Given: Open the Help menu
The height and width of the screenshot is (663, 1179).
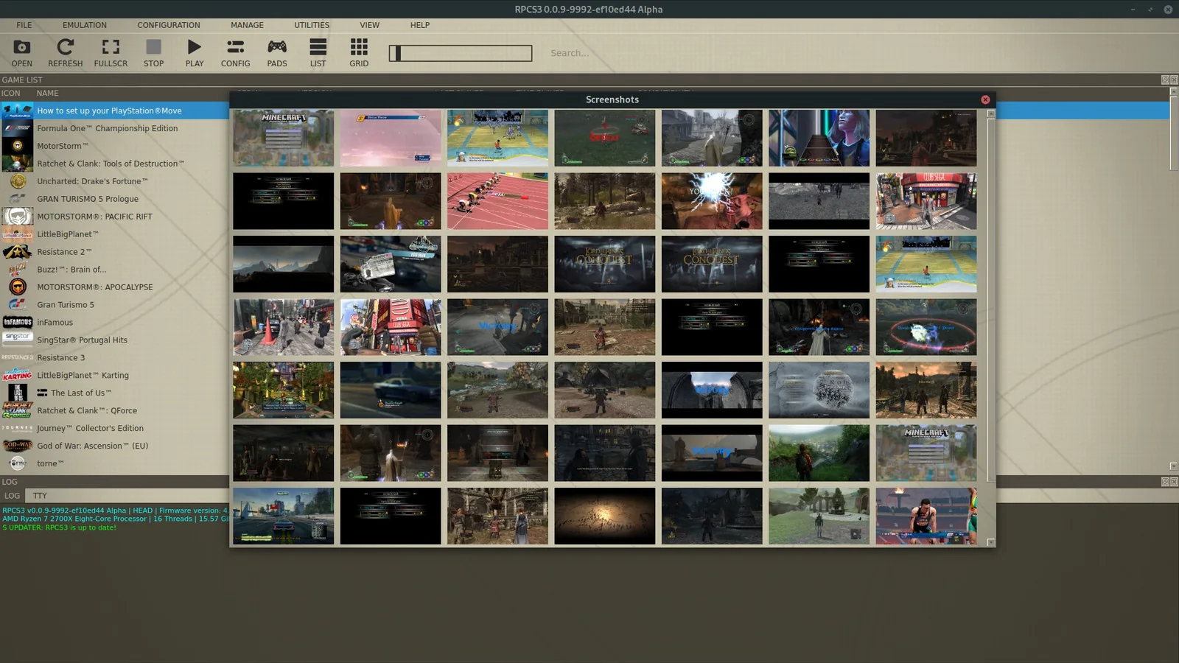Looking at the screenshot, I should click(x=419, y=25).
